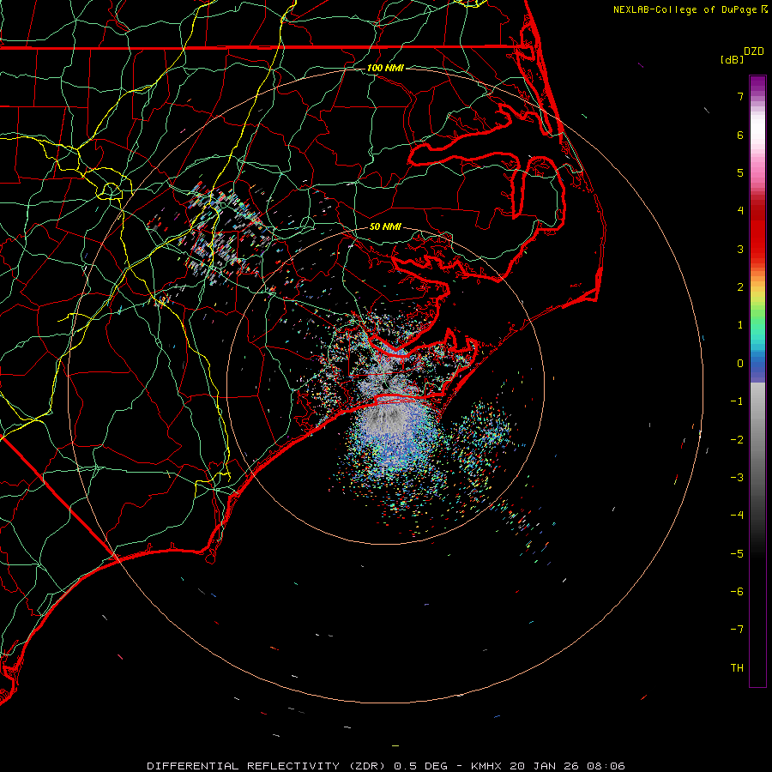Click the -1 dB value on the color scale
The width and height of the screenshot is (772, 772).
click(x=737, y=401)
